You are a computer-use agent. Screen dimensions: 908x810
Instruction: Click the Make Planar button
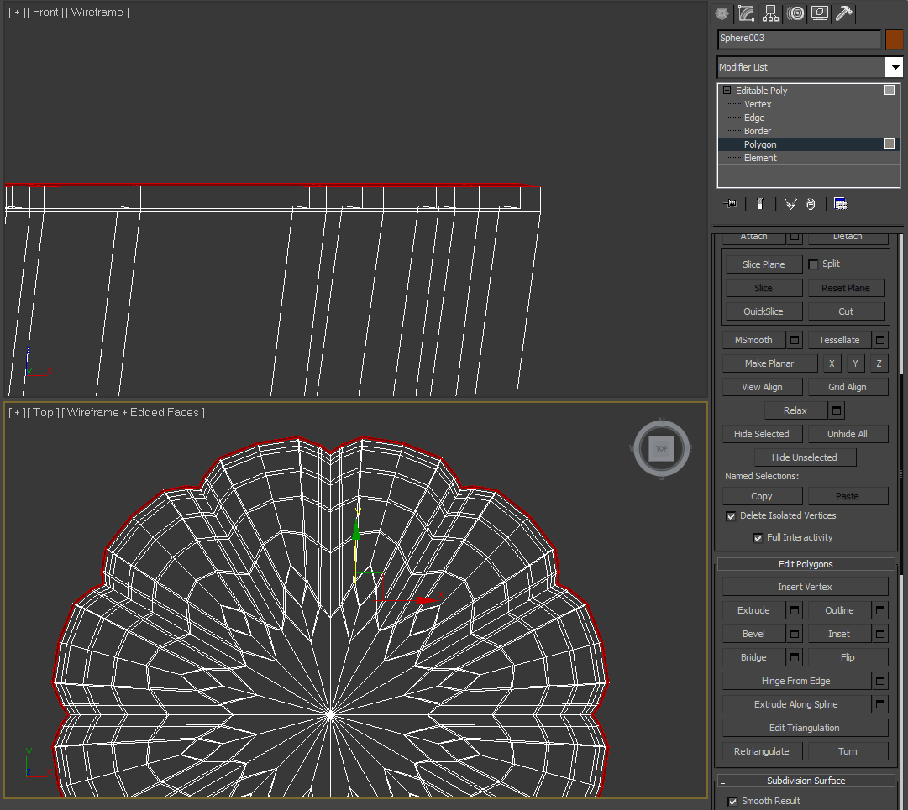(769, 363)
